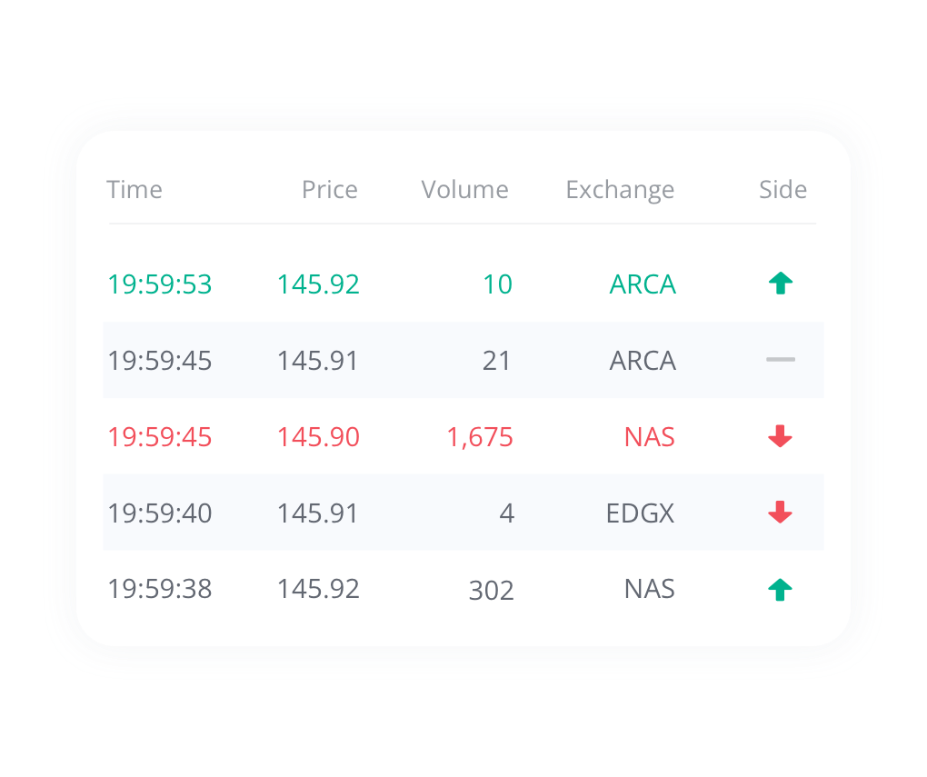Click the red down arrow in the EDGX row
927x777 pixels.
click(781, 512)
